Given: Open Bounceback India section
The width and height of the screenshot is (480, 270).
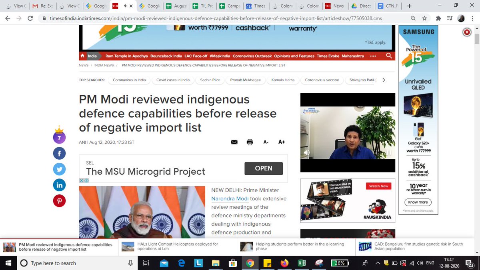Looking at the screenshot, I should pyautogui.click(x=166, y=56).
